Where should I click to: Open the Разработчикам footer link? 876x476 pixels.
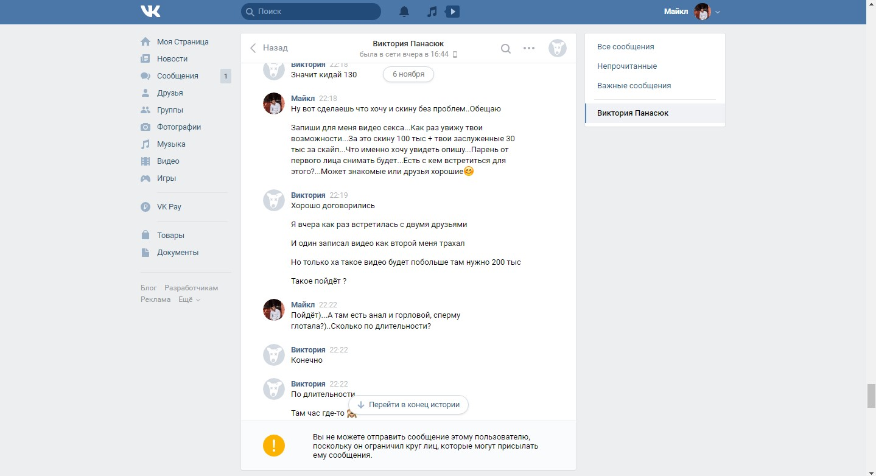tap(191, 288)
